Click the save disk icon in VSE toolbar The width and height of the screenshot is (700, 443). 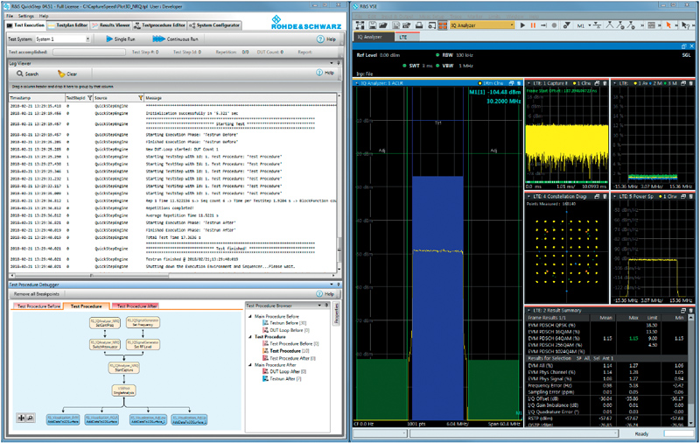coord(373,25)
